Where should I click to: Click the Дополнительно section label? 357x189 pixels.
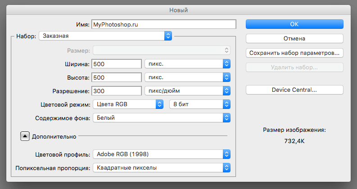coord(54,136)
